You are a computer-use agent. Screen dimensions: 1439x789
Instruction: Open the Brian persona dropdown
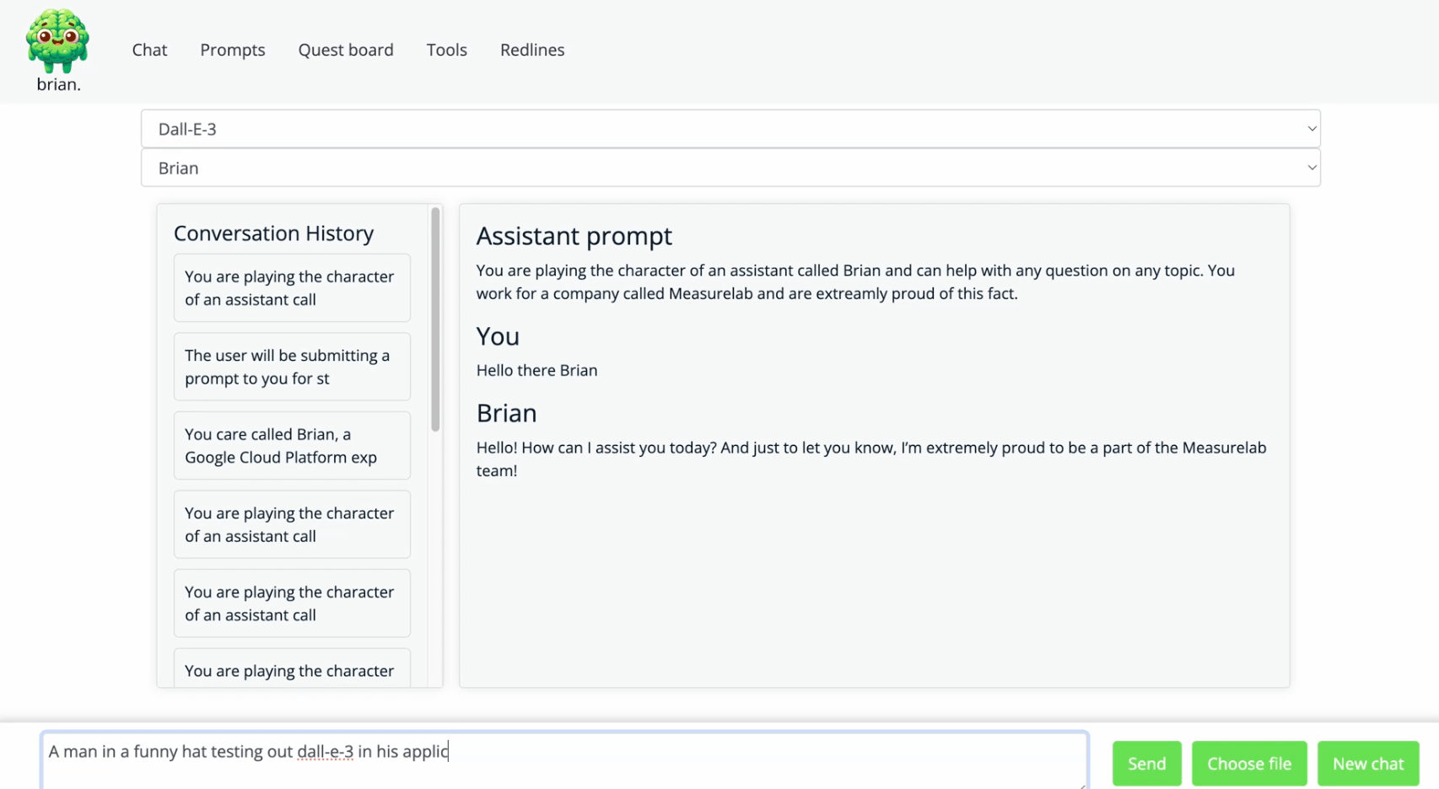coord(730,168)
